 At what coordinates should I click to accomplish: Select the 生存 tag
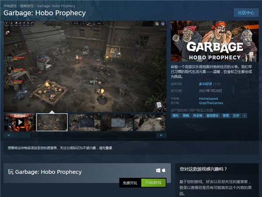[236, 115]
